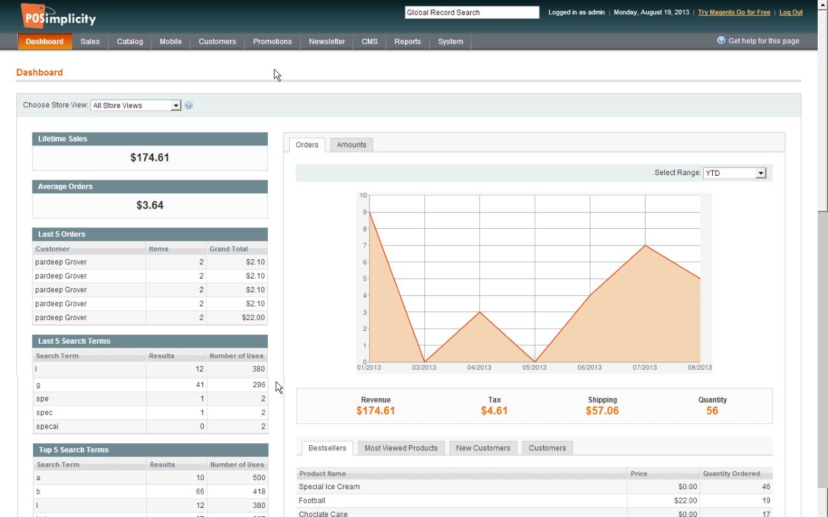
Task: Open the System menu
Action: coord(450,41)
